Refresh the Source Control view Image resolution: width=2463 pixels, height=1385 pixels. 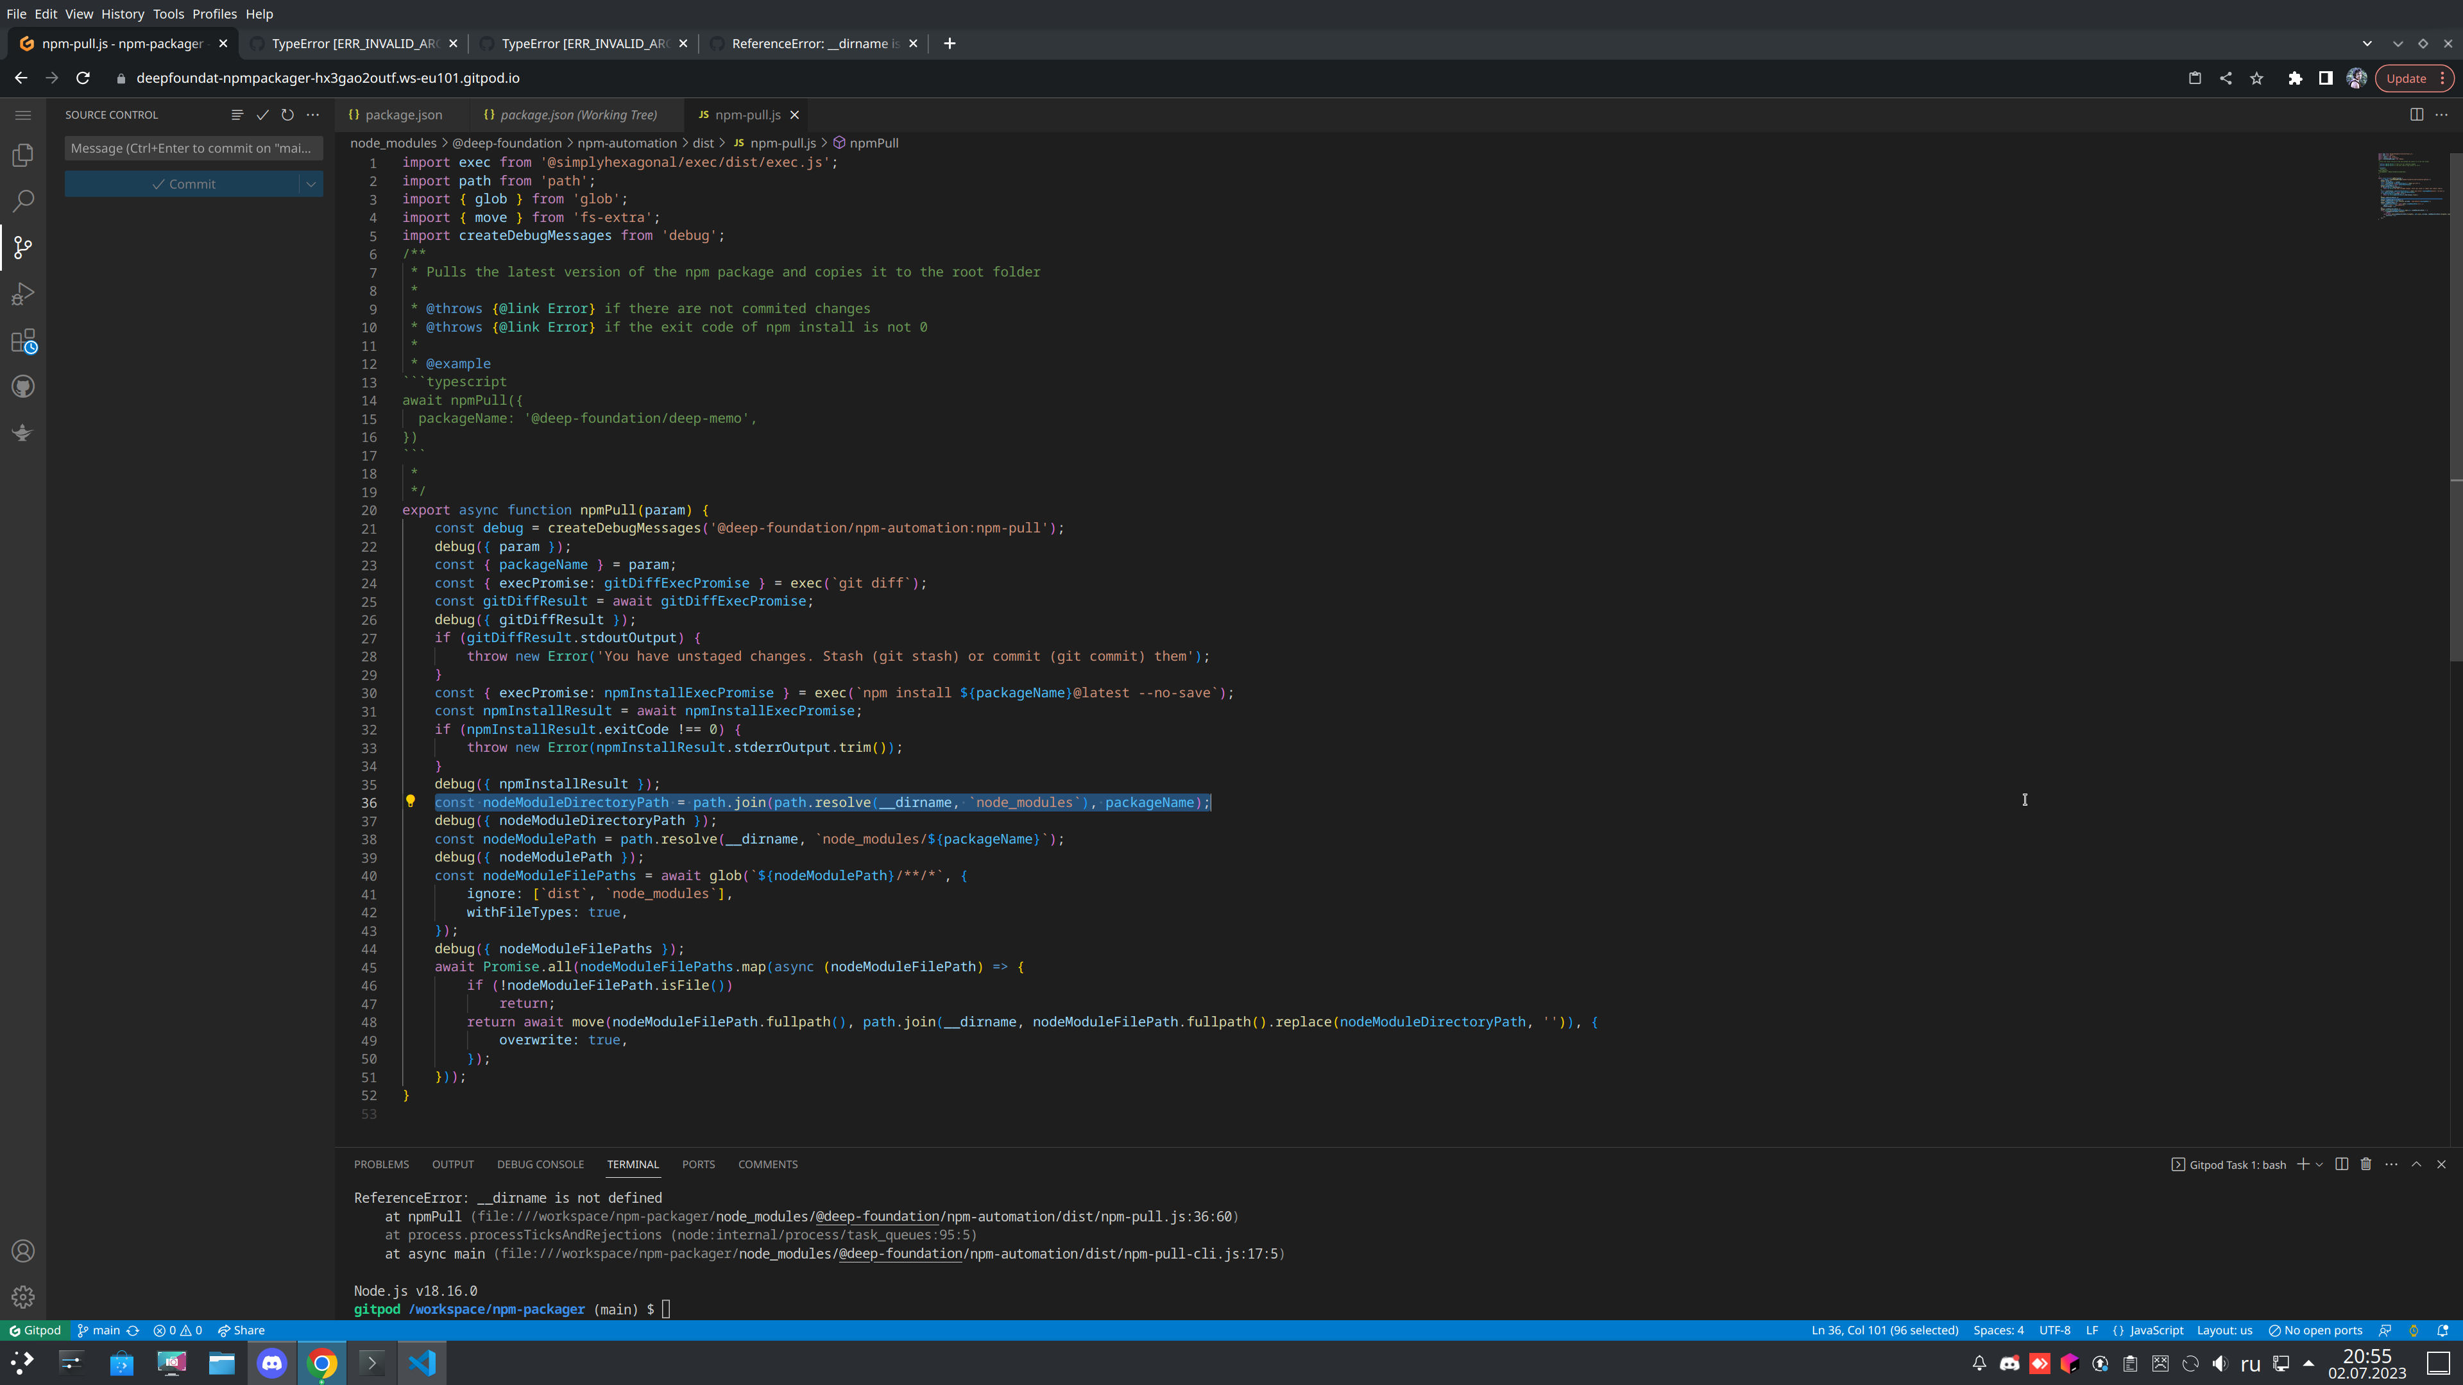tap(287, 115)
